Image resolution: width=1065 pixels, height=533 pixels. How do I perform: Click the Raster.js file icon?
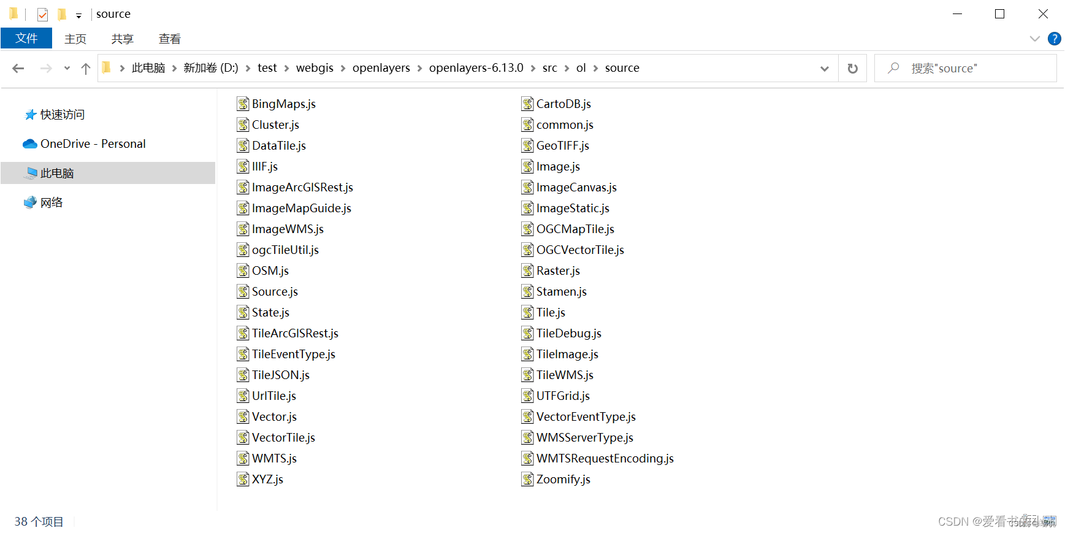[x=528, y=270]
